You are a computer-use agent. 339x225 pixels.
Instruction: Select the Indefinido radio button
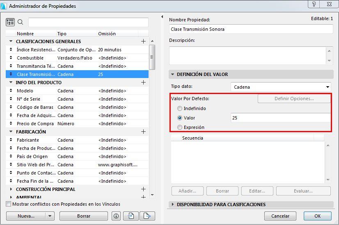(180, 109)
